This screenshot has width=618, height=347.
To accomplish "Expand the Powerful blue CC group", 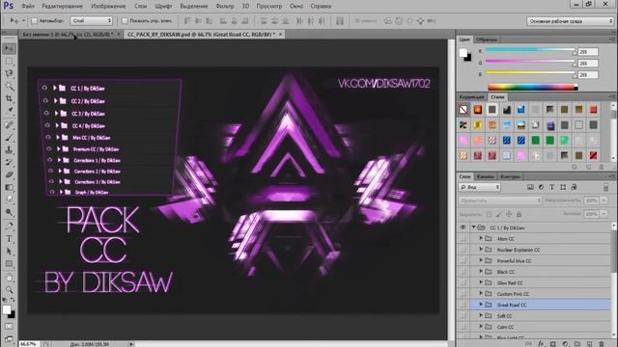I will click(x=481, y=260).
